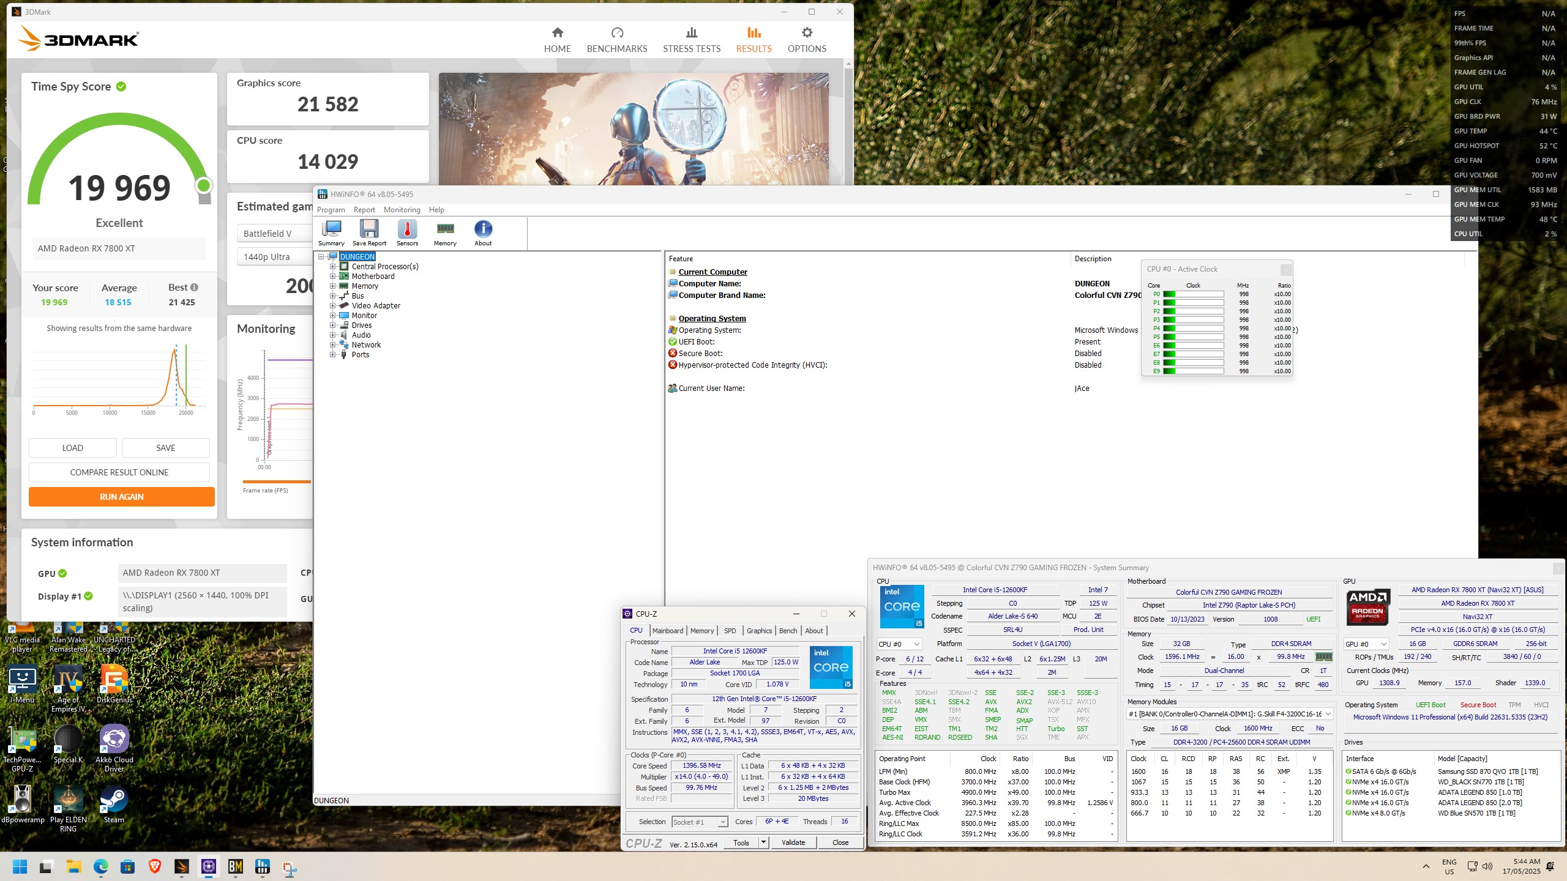Click Brave browser taskbar icon
Viewport: 1567px width, 881px height.
tap(155, 866)
